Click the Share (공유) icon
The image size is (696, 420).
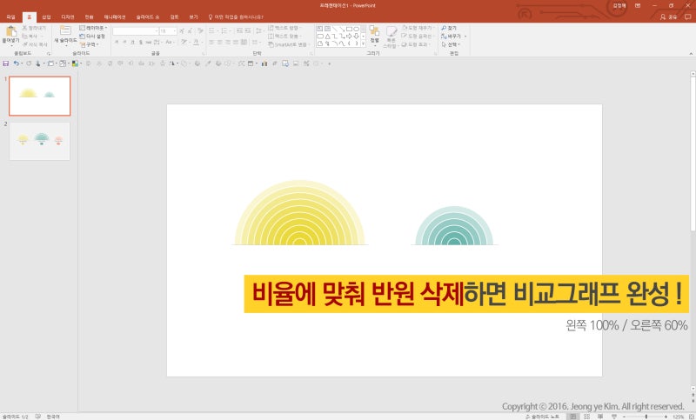(x=663, y=17)
